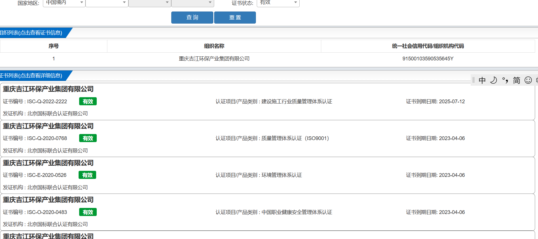
Task: Open the 证书状态 有效 dropdown
Action: pos(278,3)
